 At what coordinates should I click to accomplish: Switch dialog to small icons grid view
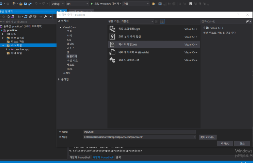pos(157,21)
